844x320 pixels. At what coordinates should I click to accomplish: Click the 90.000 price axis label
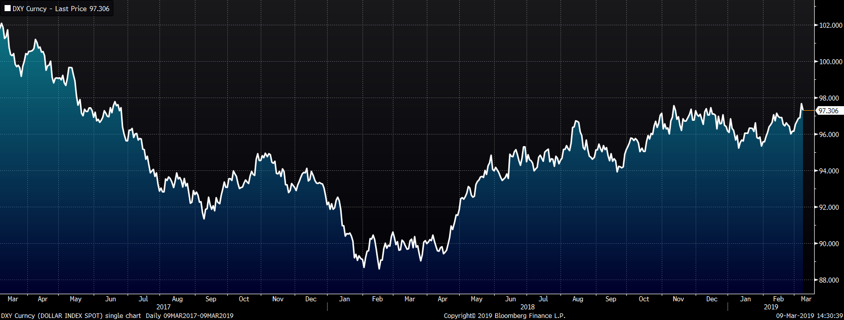tap(829, 244)
